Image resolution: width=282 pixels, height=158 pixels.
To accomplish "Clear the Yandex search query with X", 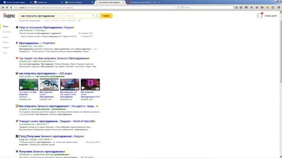I will (93, 16).
